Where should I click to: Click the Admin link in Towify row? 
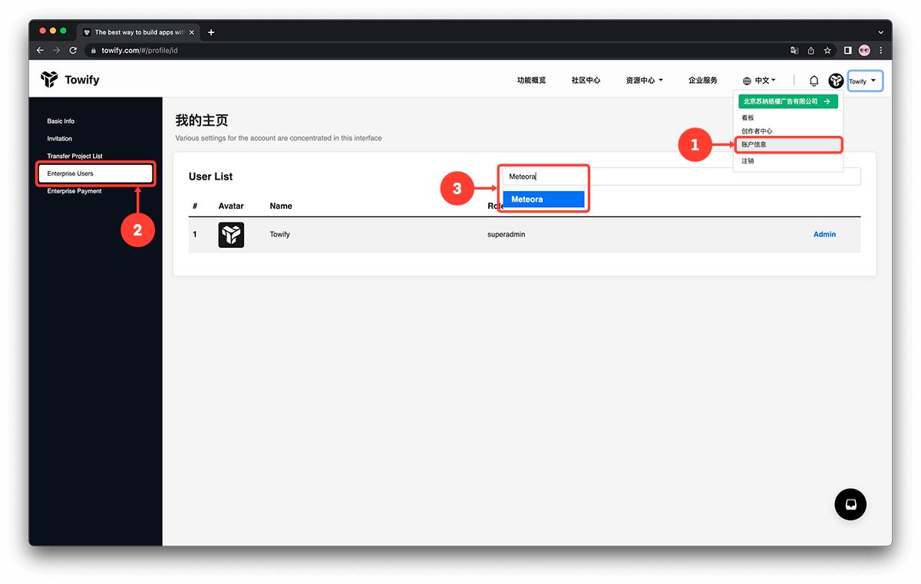click(824, 235)
